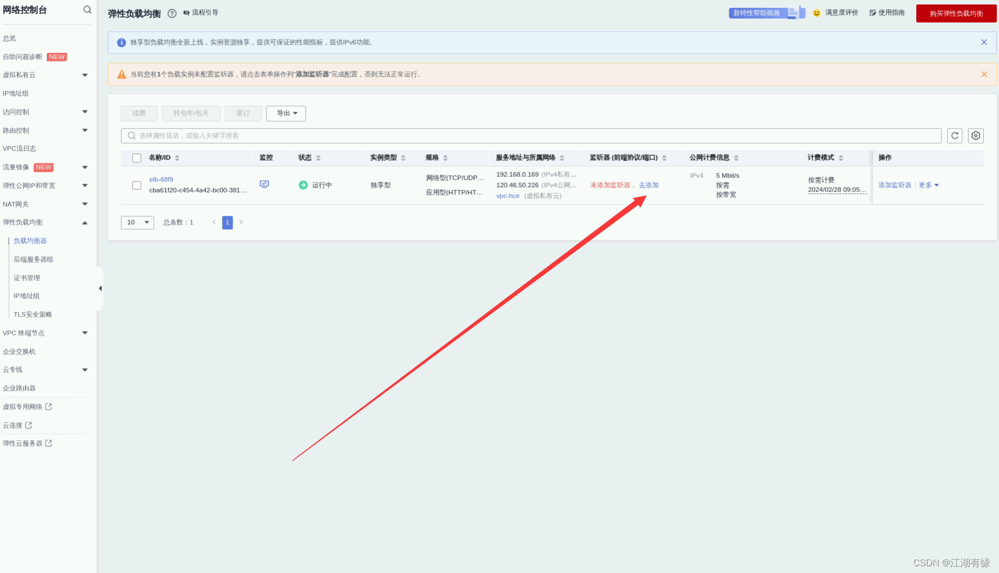Click the 去添加 listener link
The width and height of the screenshot is (999, 573).
tap(648, 185)
